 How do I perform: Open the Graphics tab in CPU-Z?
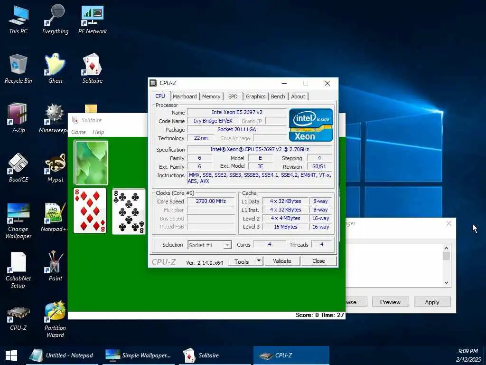[x=255, y=96]
